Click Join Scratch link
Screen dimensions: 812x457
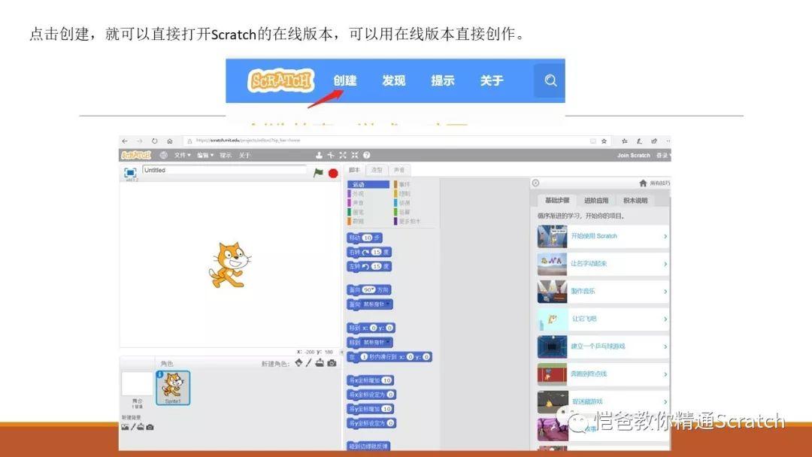633,156
